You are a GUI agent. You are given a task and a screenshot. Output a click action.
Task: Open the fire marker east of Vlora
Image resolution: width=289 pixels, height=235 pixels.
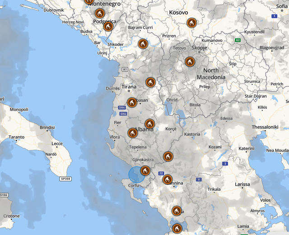coord(132,133)
